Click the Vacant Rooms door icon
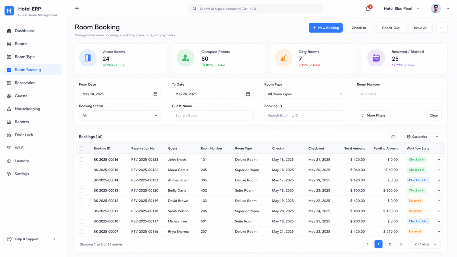 click(x=88, y=58)
